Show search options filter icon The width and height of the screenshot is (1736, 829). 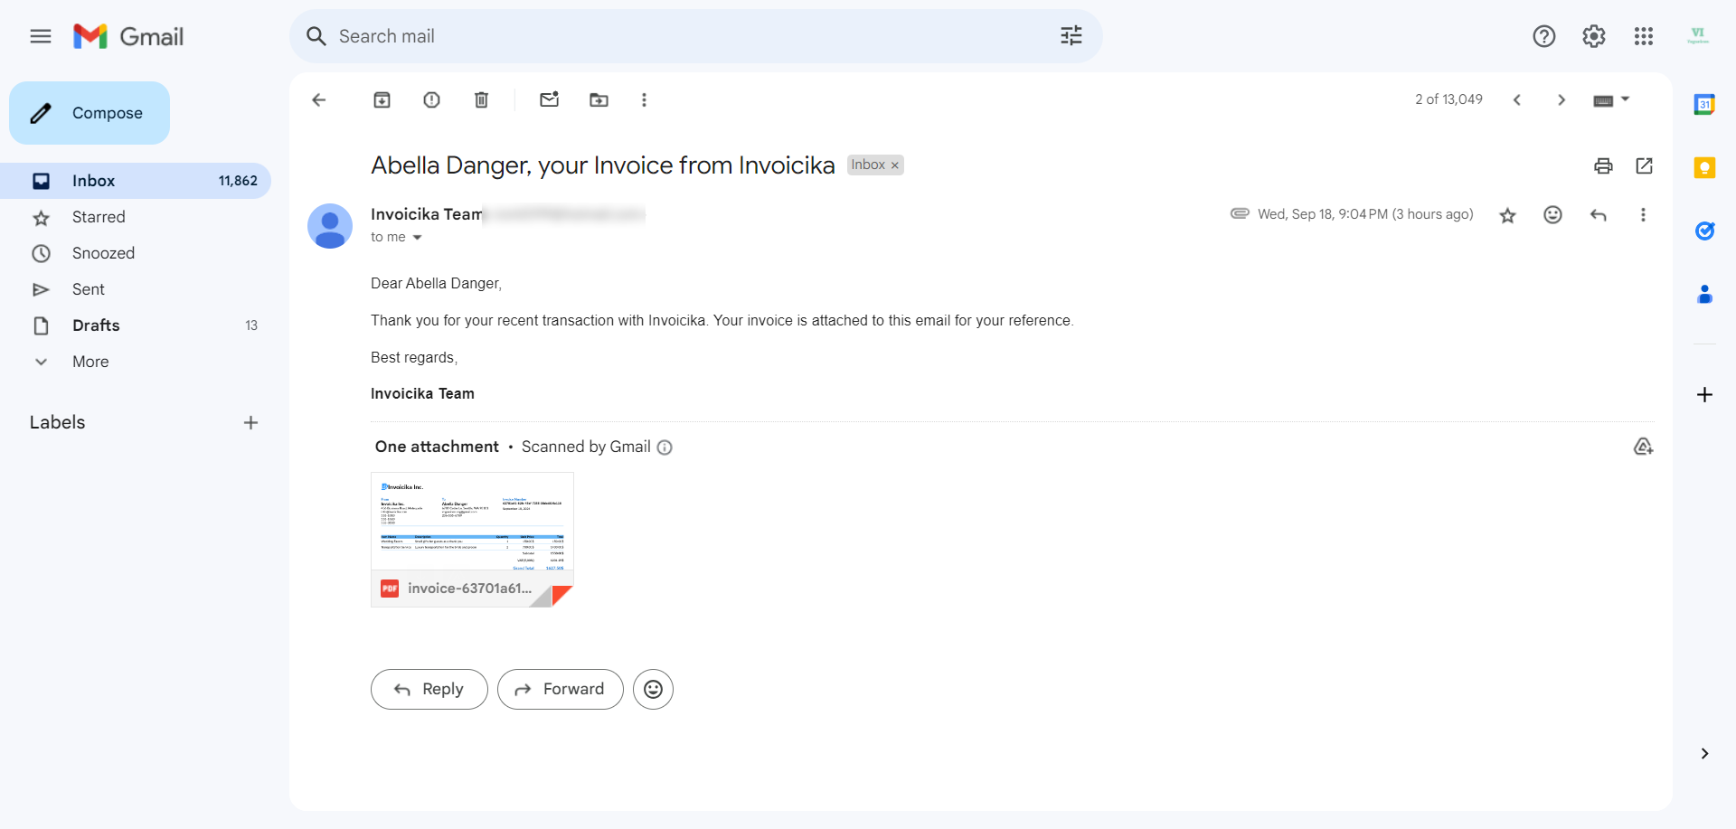coord(1071,36)
